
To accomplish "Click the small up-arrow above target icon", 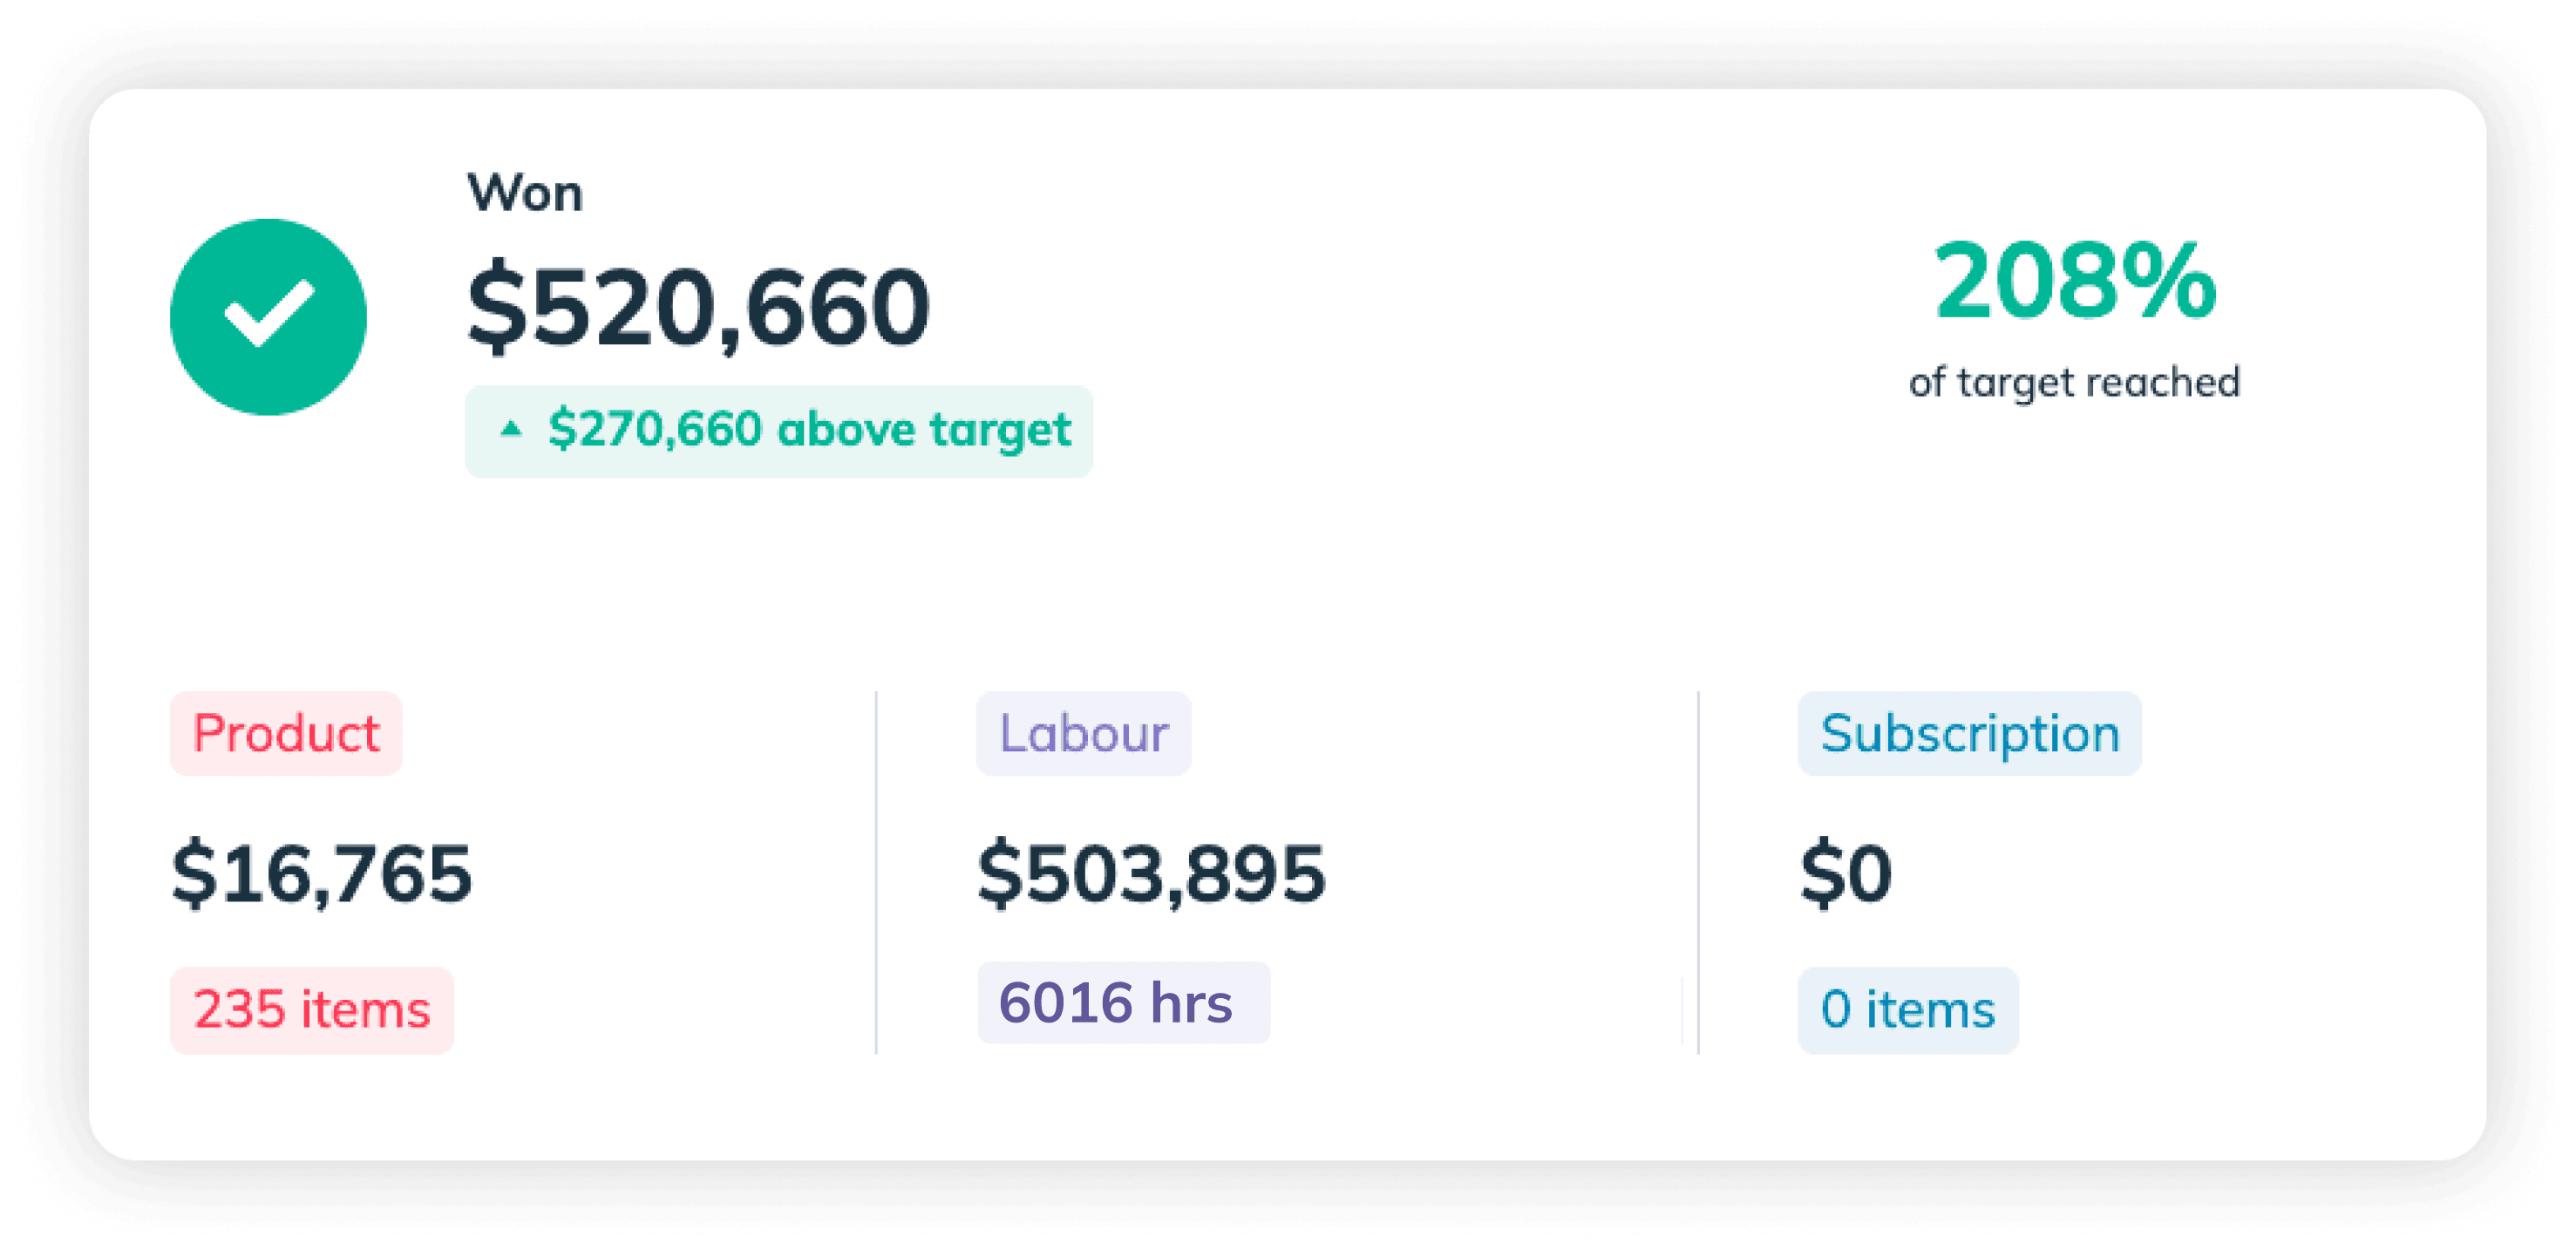I will point(511,429).
